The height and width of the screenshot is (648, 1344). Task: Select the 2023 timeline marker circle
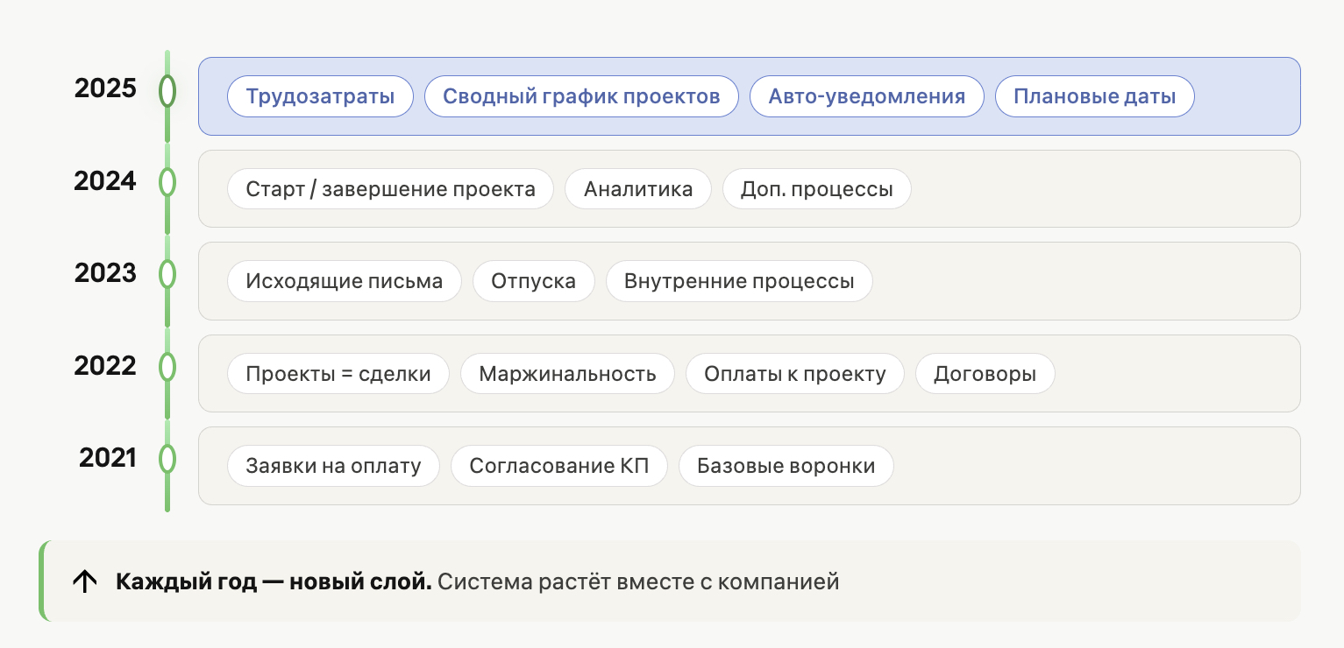[167, 274]
